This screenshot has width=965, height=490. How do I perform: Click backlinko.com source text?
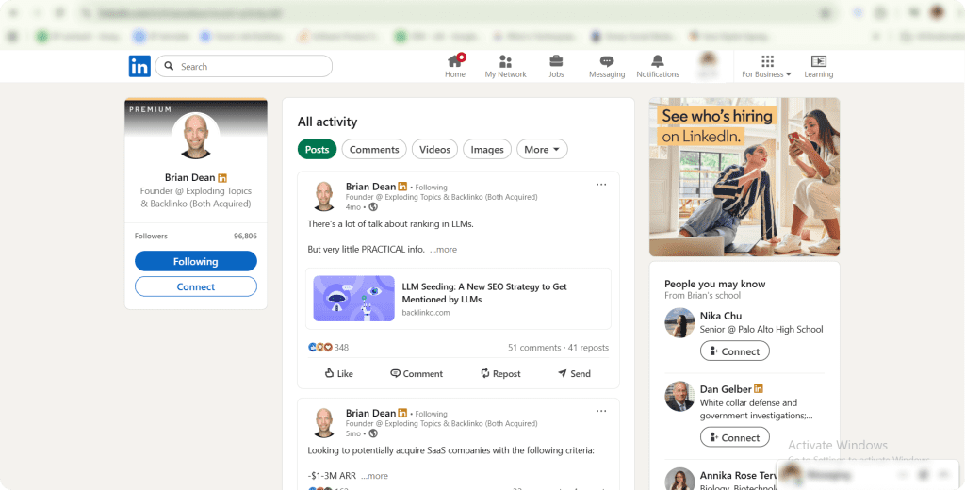click(426, 313)
